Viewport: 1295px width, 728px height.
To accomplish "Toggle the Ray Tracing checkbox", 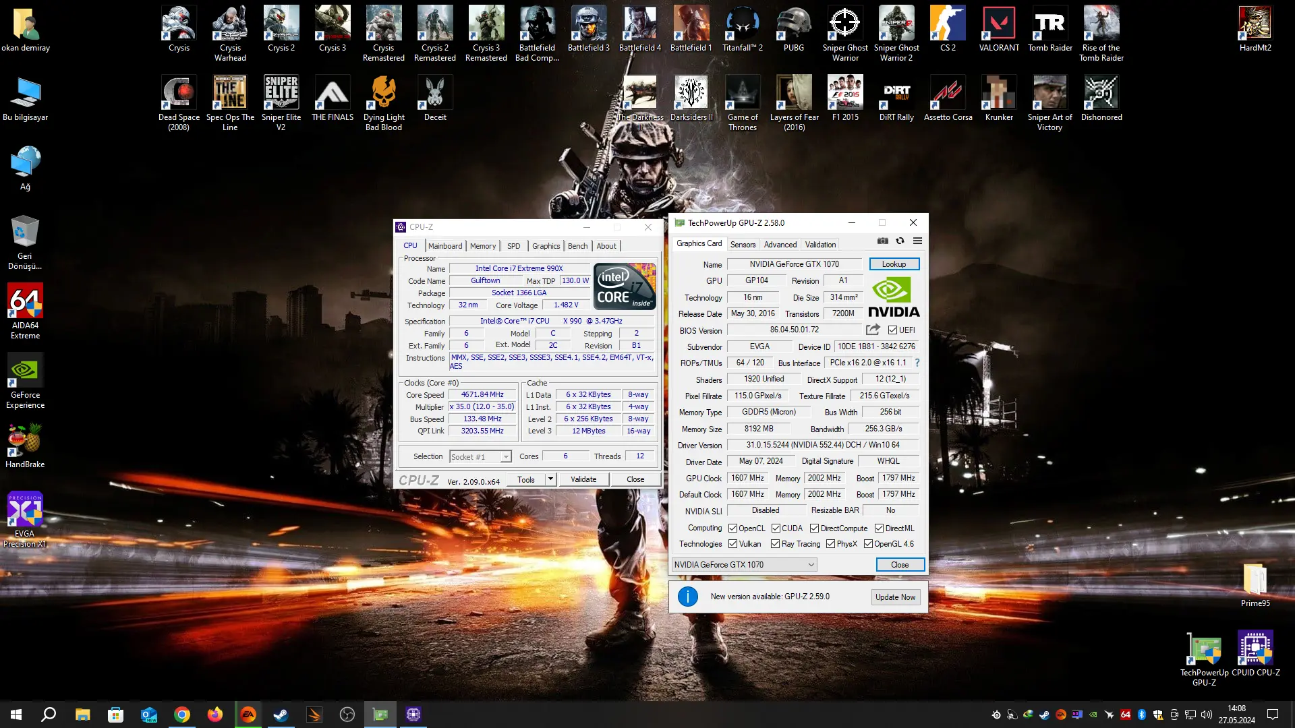I will coord(775,544).
